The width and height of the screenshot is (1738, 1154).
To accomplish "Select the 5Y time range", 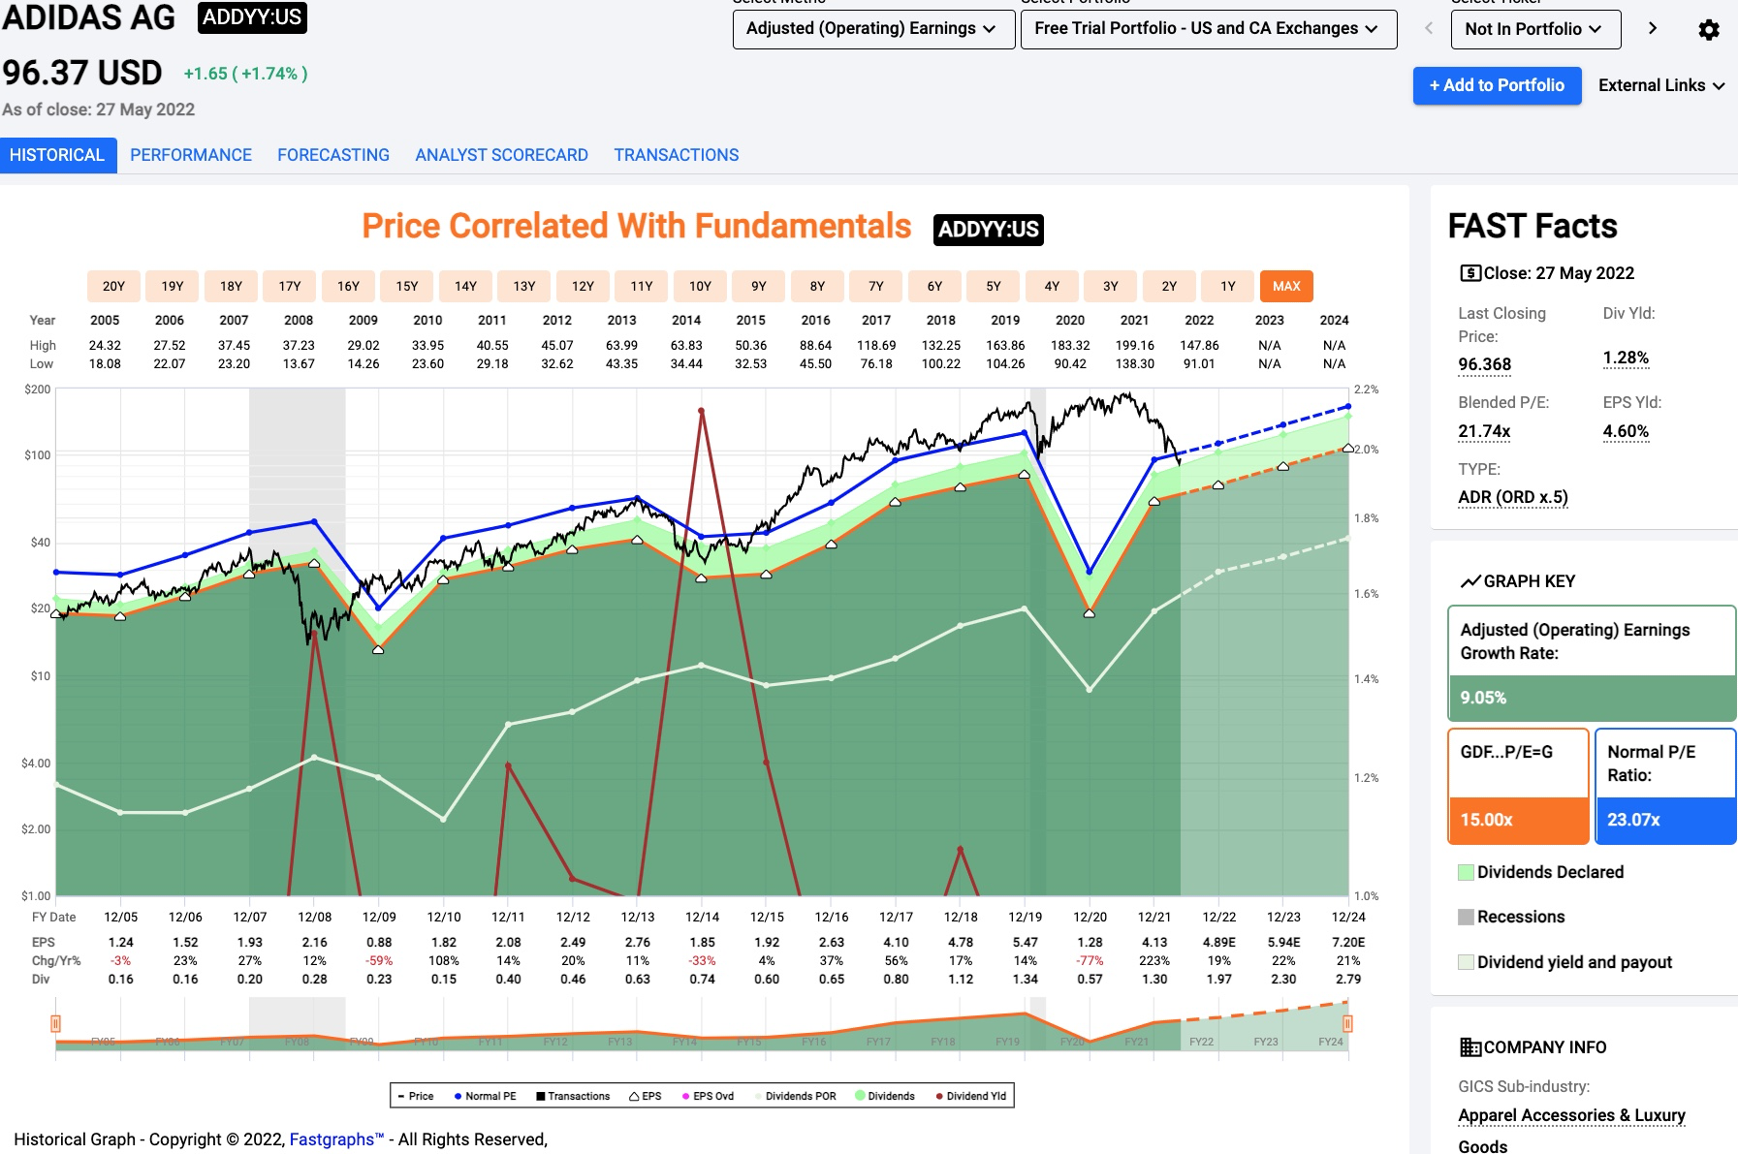I will pyautogui.click(x=994, y=286).
